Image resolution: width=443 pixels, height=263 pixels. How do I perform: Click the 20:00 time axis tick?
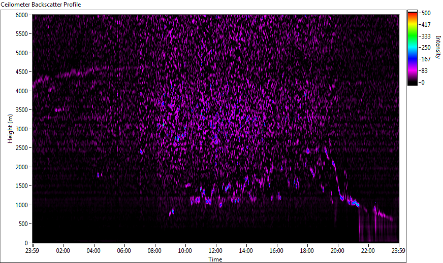(x=337, y=250)
